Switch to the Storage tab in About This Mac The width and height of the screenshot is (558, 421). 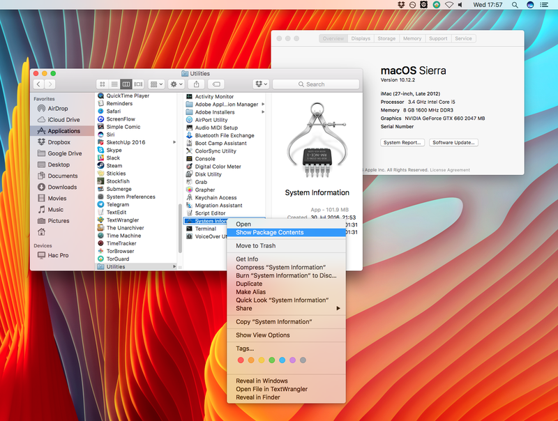click(386, 38)
